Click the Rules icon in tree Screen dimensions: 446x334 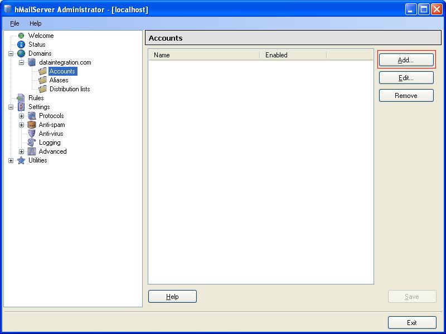pos(21,98)
